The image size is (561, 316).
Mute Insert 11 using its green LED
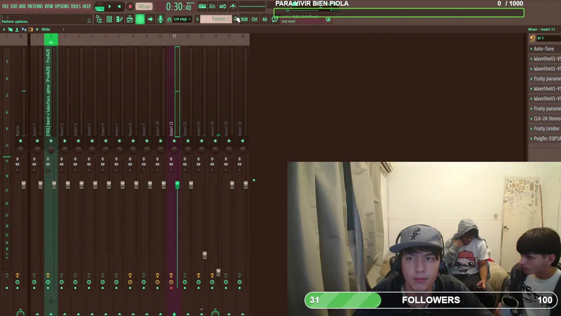tap(174, 141)
